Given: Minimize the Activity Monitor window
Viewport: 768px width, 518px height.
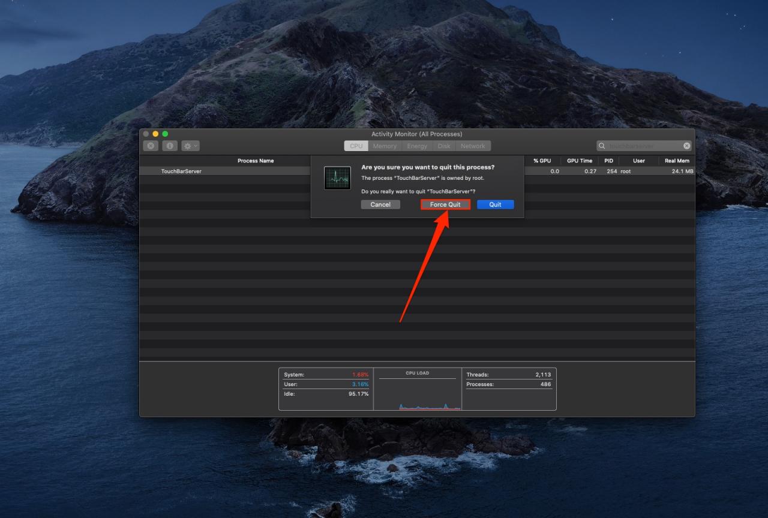Looking at the screenshot, I should 155,134.
